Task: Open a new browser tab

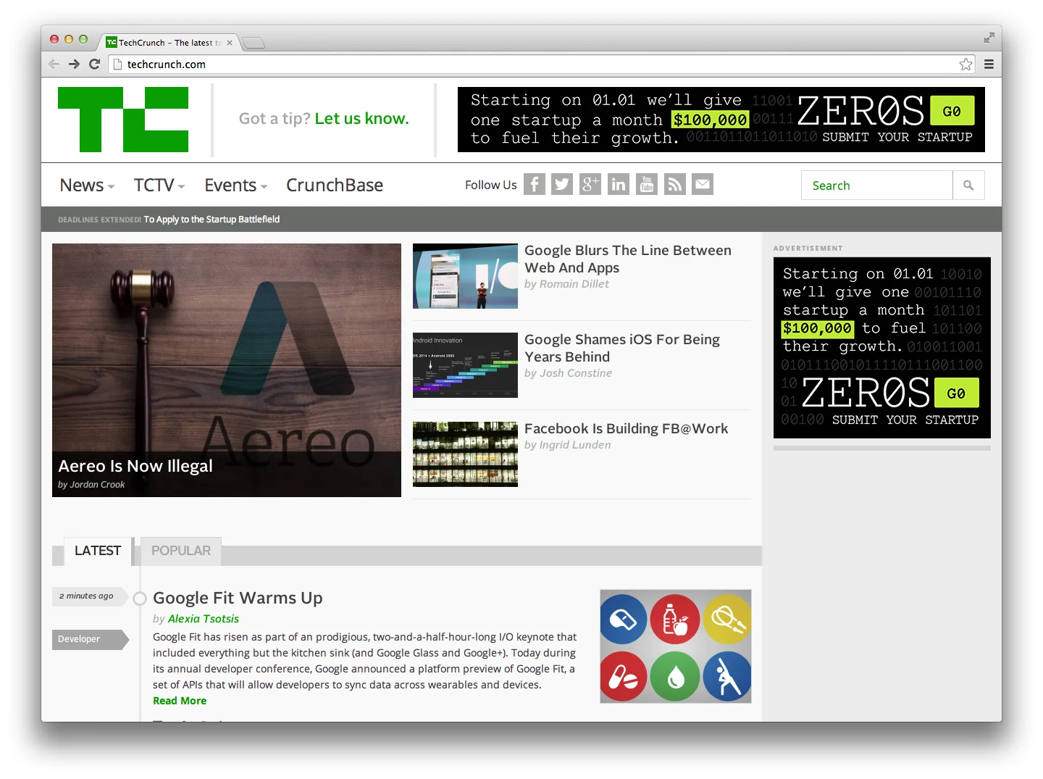Action: click(x=254, y=43)
